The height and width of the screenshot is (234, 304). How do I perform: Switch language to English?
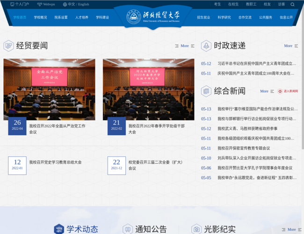pyautogui.click(x=83, y=4)
